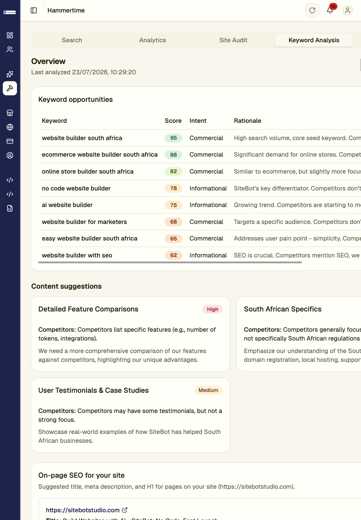Open the user profile avatar icon
The image size is (361, 520).
(347, 10)
